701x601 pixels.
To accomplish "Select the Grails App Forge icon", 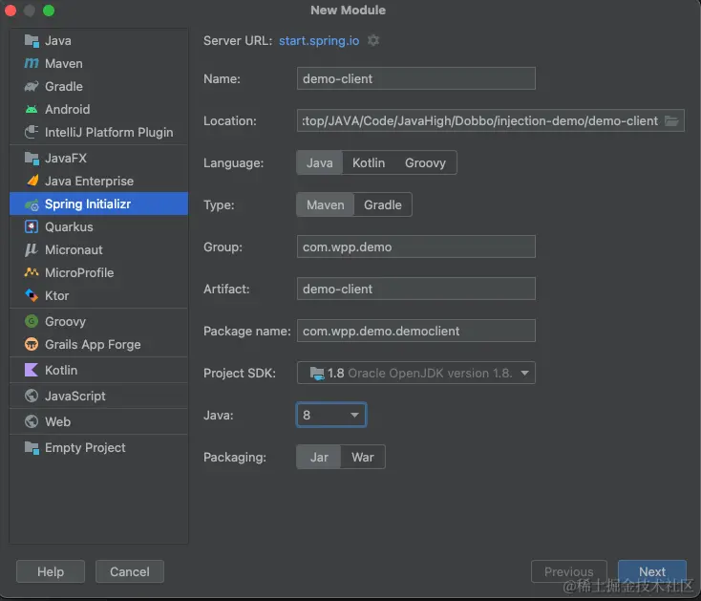I will pos(31,345).
